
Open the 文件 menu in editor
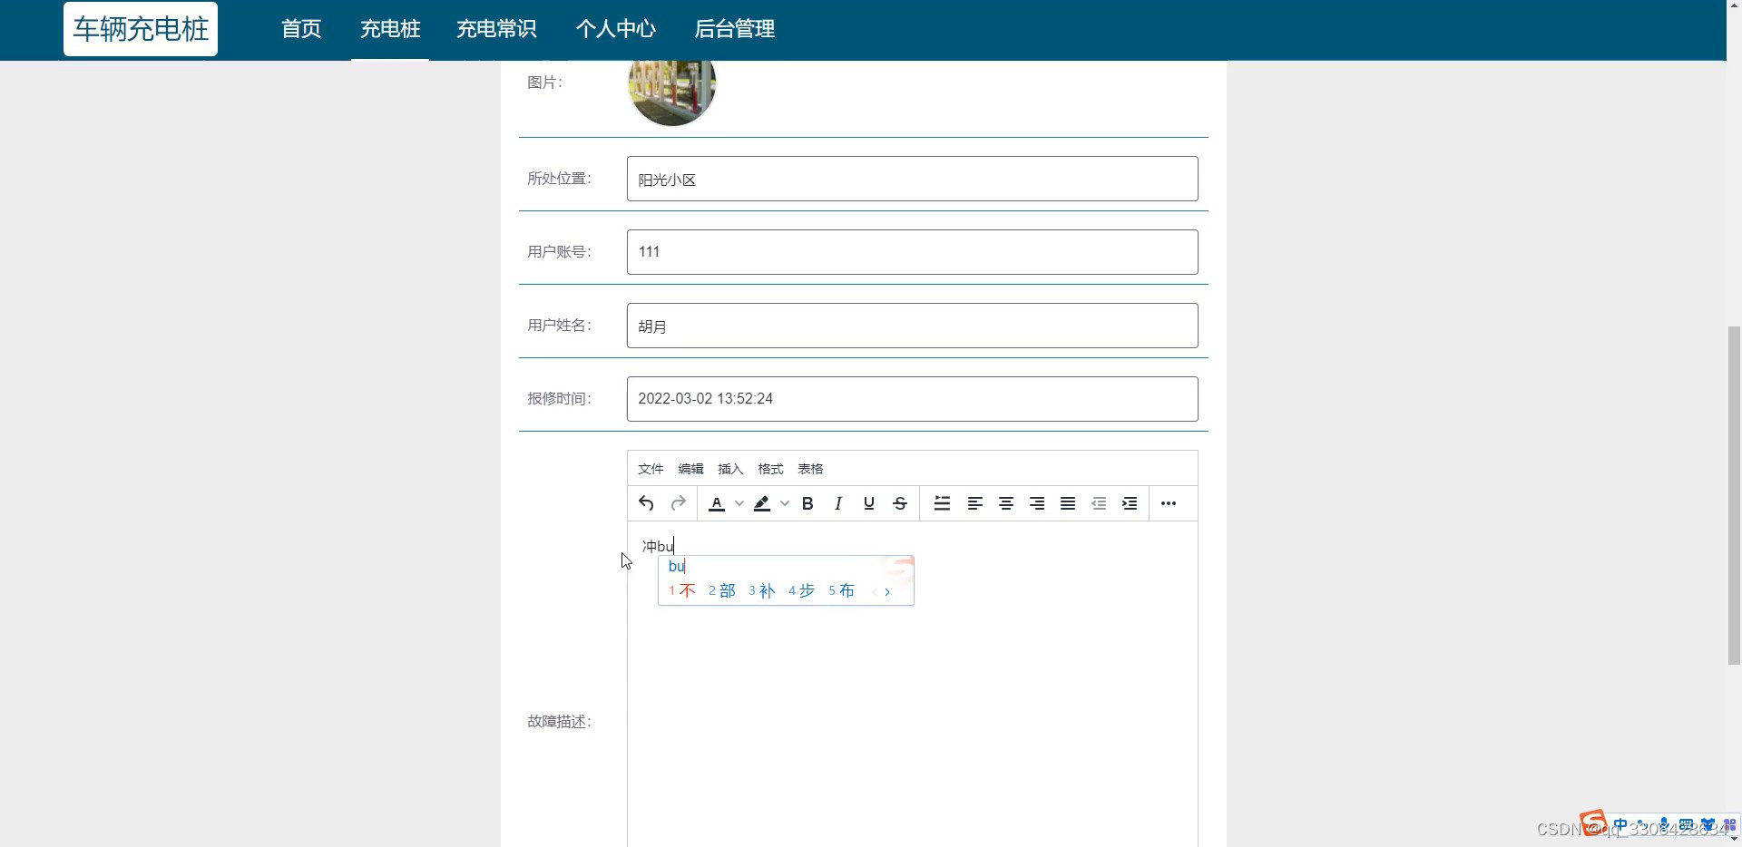(x=651, y=469)
